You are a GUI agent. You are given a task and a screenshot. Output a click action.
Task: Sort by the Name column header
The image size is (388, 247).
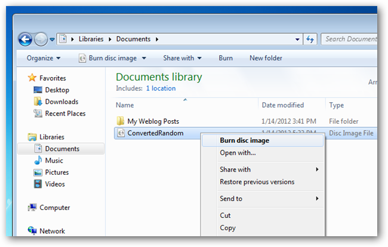tap(125, 105)
